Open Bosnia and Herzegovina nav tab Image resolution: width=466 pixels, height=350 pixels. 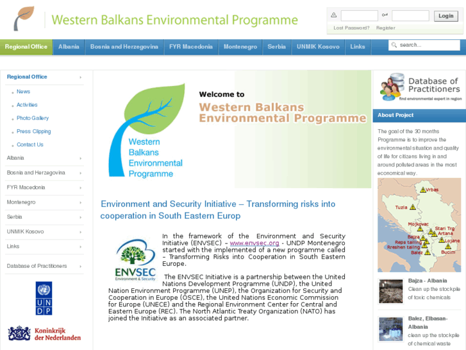[x=124, y=47]
